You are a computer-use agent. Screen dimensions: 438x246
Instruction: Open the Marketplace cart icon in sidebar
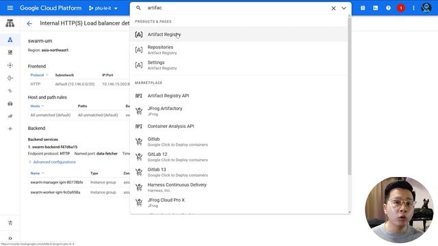(x=10, y=223)
